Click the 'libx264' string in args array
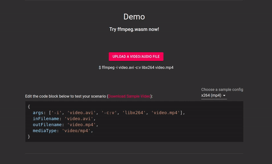The image size is (272, 164). [x=134, y=113]
